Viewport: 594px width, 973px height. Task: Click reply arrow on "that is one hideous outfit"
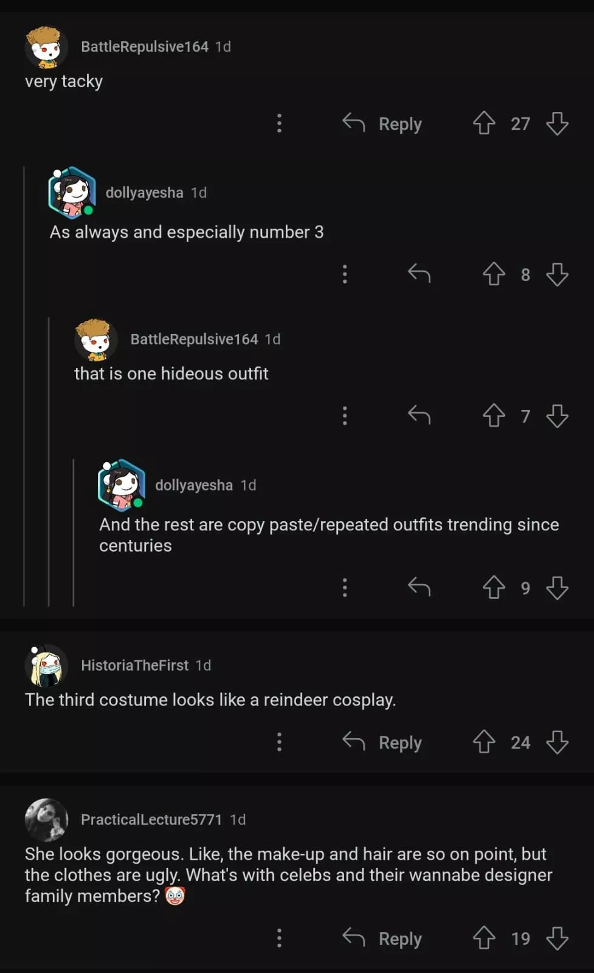pyautogui.click(x=419, y=416)
